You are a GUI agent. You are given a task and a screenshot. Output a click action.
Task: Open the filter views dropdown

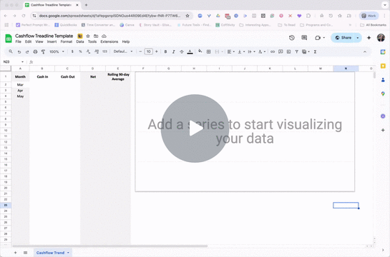pos(306,51)
